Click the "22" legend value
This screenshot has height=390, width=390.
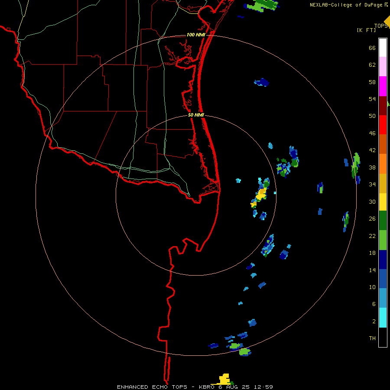coord(372,236)
